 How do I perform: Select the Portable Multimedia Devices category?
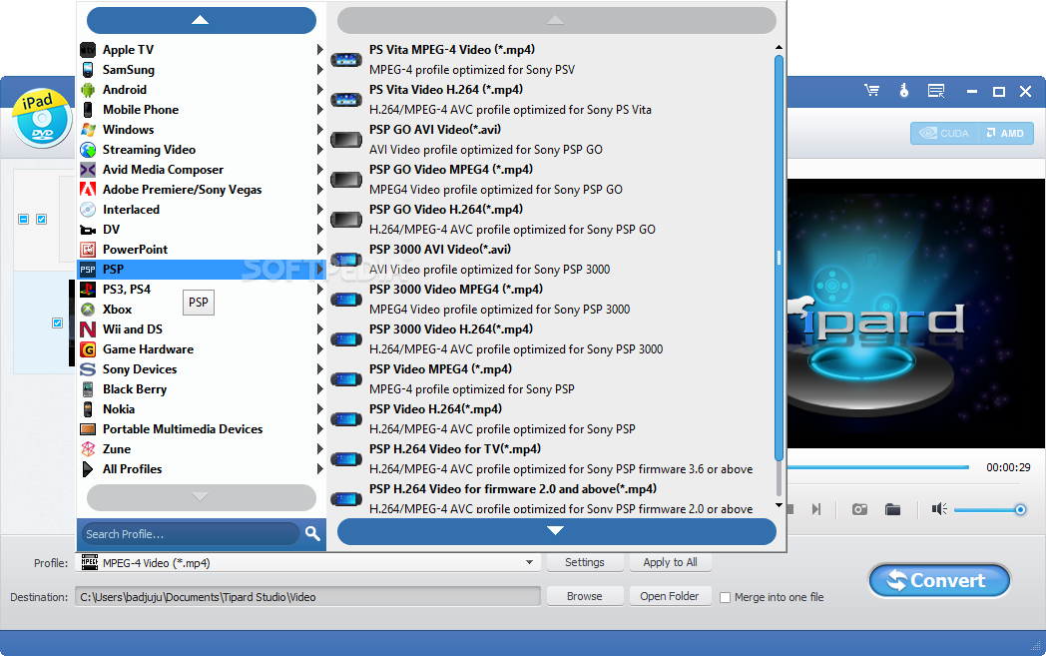pyautogui.click(x=202, y=429)
